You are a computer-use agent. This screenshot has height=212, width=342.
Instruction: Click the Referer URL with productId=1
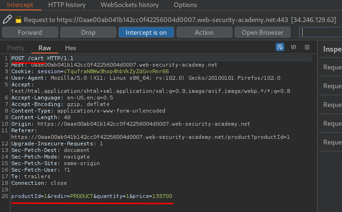150,137
